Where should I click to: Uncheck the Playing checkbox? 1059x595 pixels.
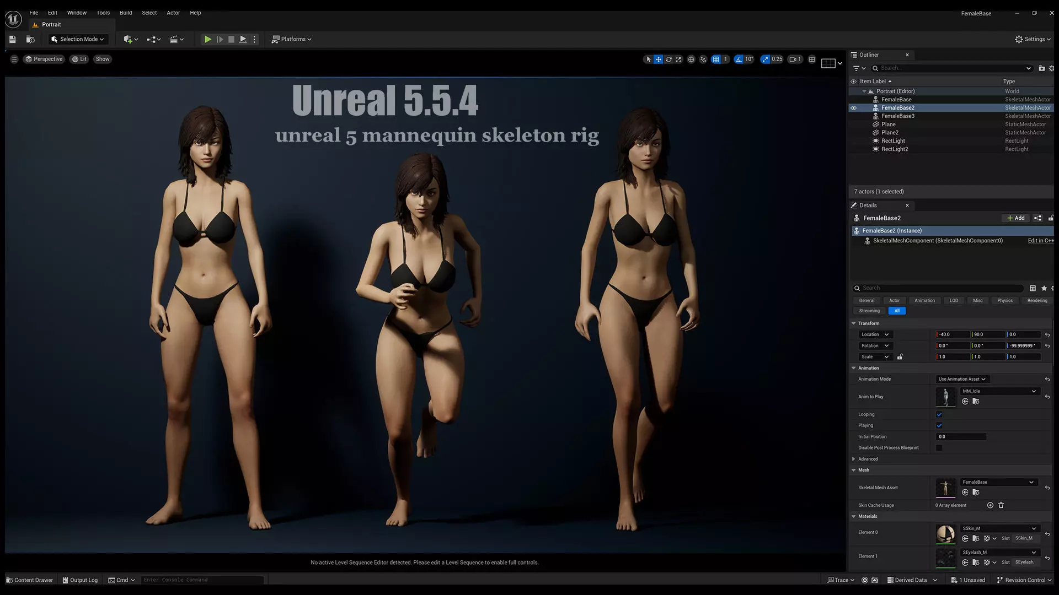point(939,425)
